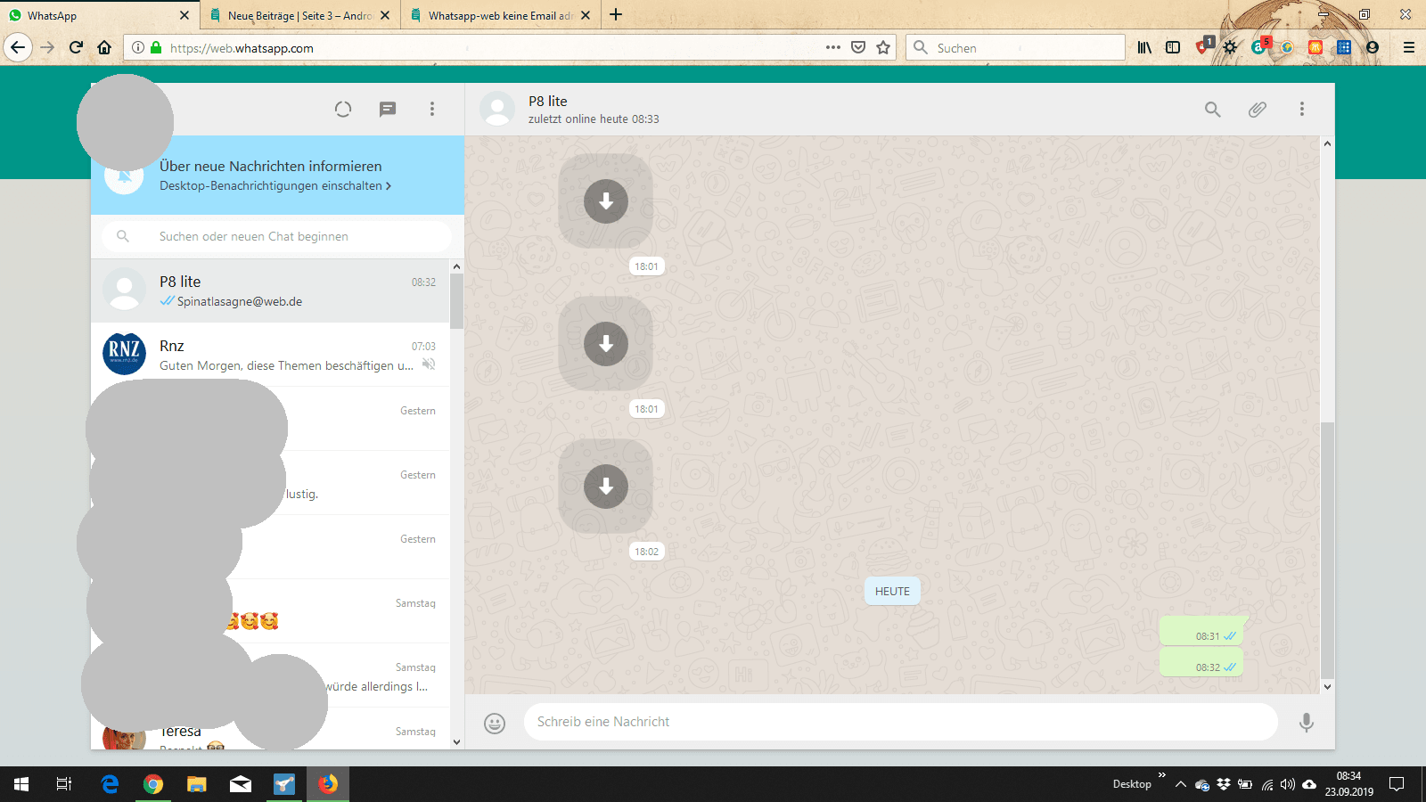Open Firefox hamburger menu
Screen dimensions: 1426x802
click(1409, 47)
